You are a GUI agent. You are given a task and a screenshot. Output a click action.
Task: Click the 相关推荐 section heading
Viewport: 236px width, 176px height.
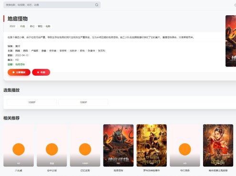(x=11, y=118)
